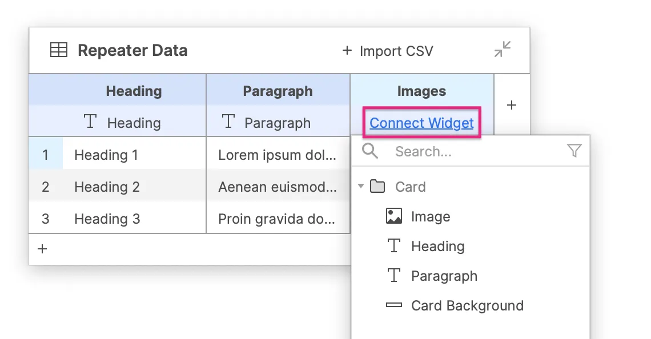
Task: Click the Repeater Data table icon
Action: click(59, 50)
